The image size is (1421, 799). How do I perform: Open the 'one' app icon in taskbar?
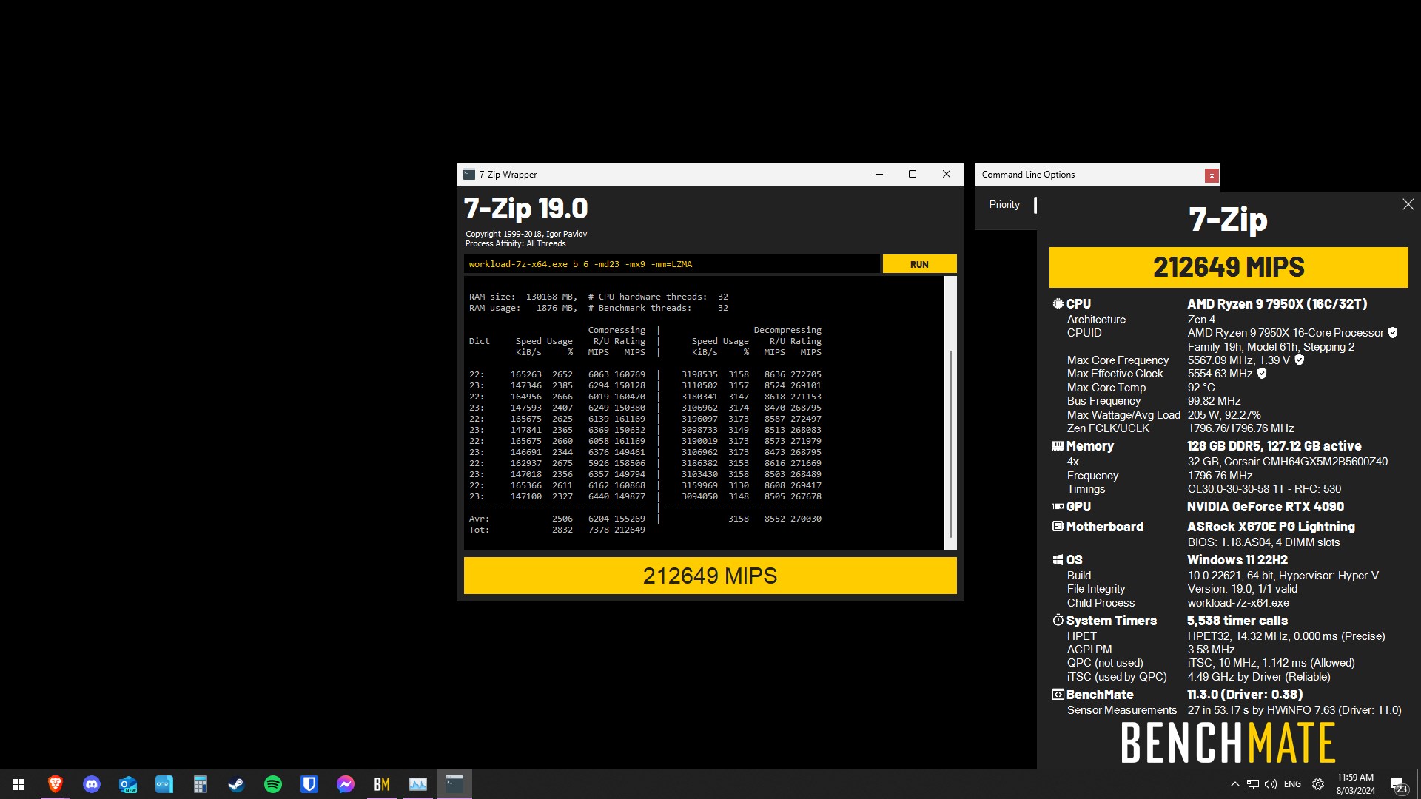click(x=164, y=784)
